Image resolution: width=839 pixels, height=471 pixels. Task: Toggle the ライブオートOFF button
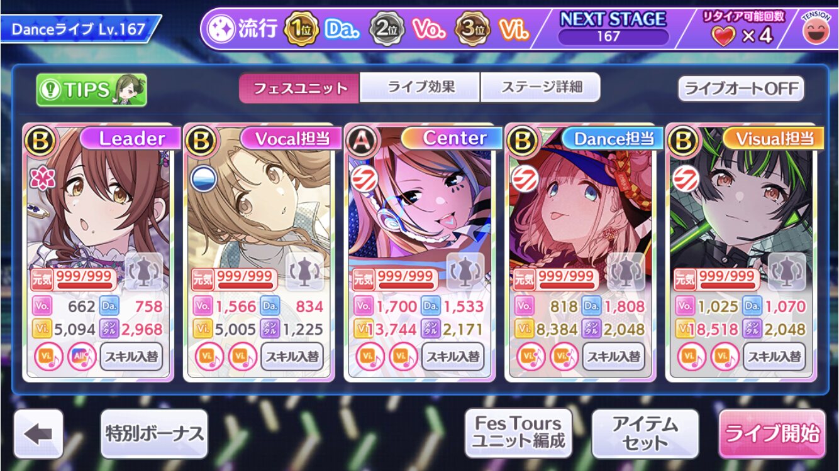tap(741, 89)
